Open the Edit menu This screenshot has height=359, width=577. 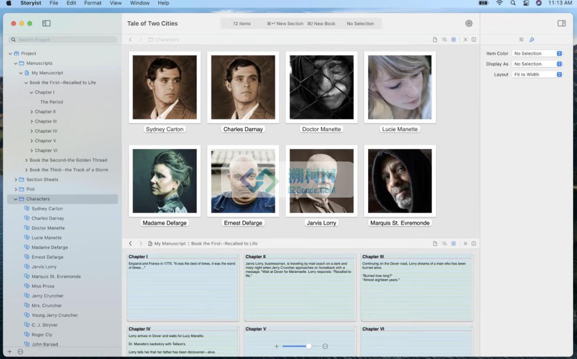71,3
